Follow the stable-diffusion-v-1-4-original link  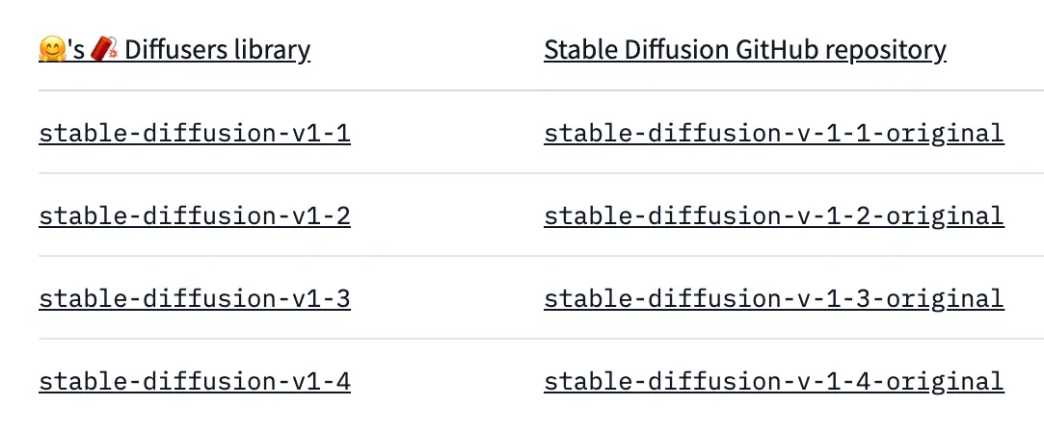tap(774, 381)
